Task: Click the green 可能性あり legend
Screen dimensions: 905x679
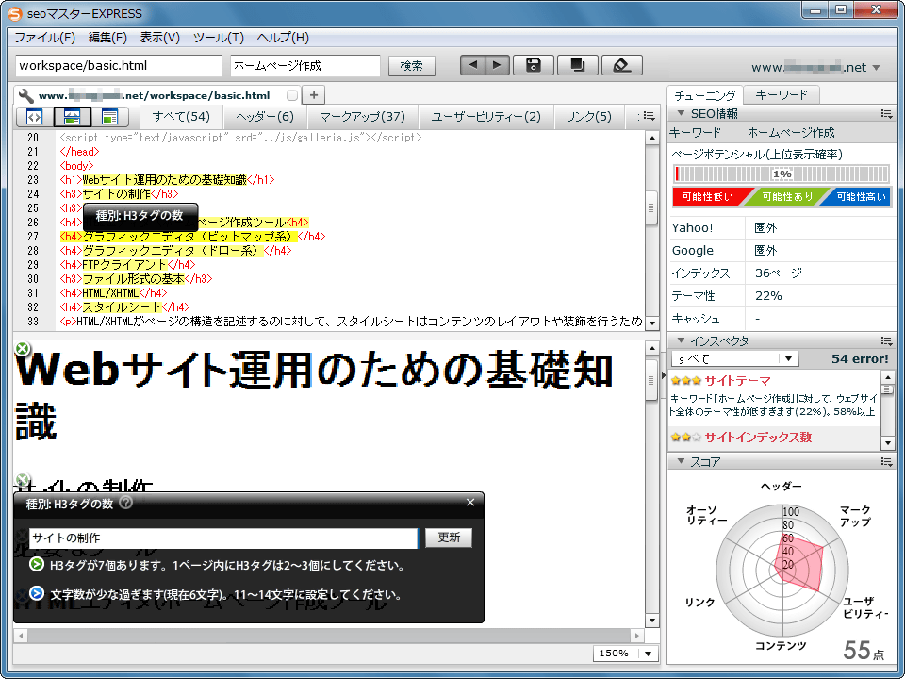Action: [x=787, y=197]
